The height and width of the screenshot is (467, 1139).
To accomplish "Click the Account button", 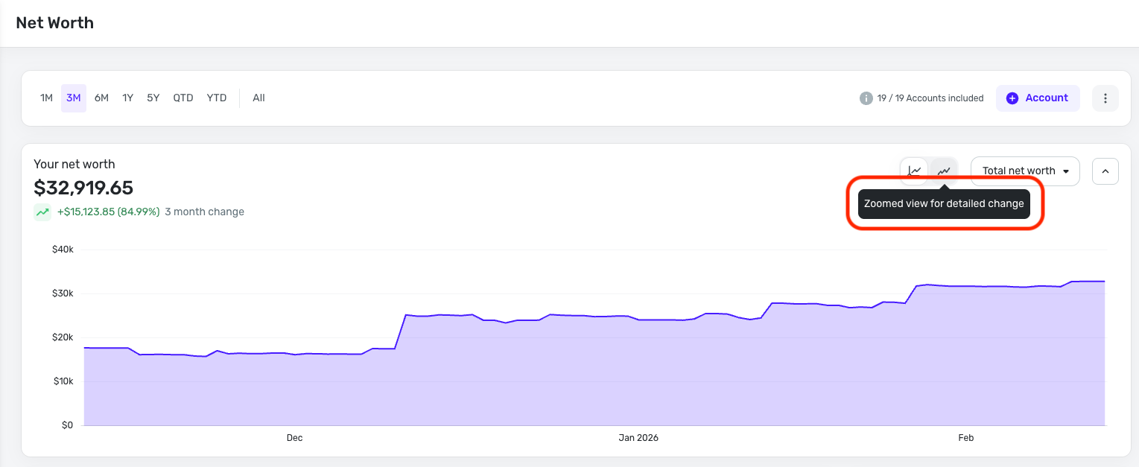I will (x=1038, y=98).
